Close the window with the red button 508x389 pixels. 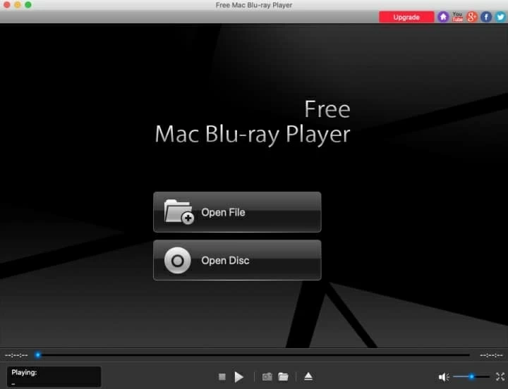pyautogui.click(x=6, y=5)
